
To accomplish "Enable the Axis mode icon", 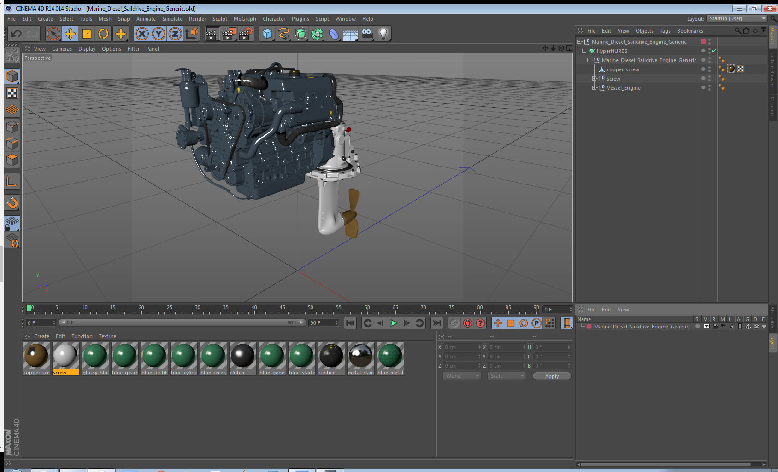I will click(12, 182).
